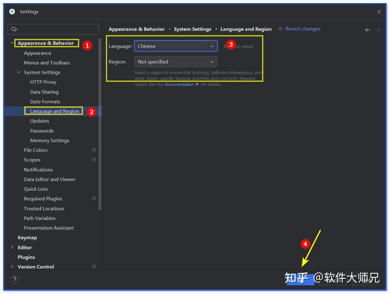
Task: Open Trusted Locations settings
Action: (x=44, y=209)
